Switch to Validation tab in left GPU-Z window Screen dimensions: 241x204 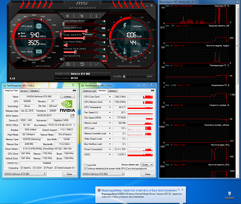coord(34,91)
